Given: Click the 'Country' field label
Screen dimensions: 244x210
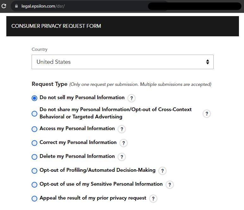Looking at the screenshot, I should (40, 49).
